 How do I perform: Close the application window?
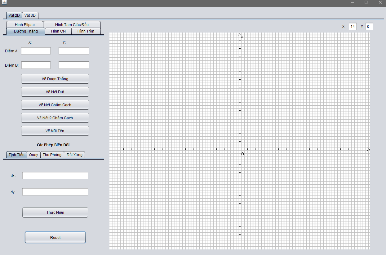[380, 2]
